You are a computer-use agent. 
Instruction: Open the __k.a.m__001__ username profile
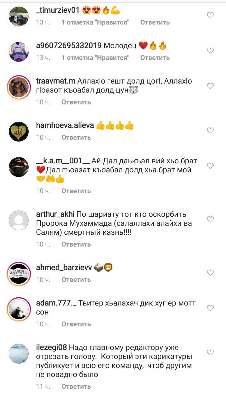click(x=63, y=161)
